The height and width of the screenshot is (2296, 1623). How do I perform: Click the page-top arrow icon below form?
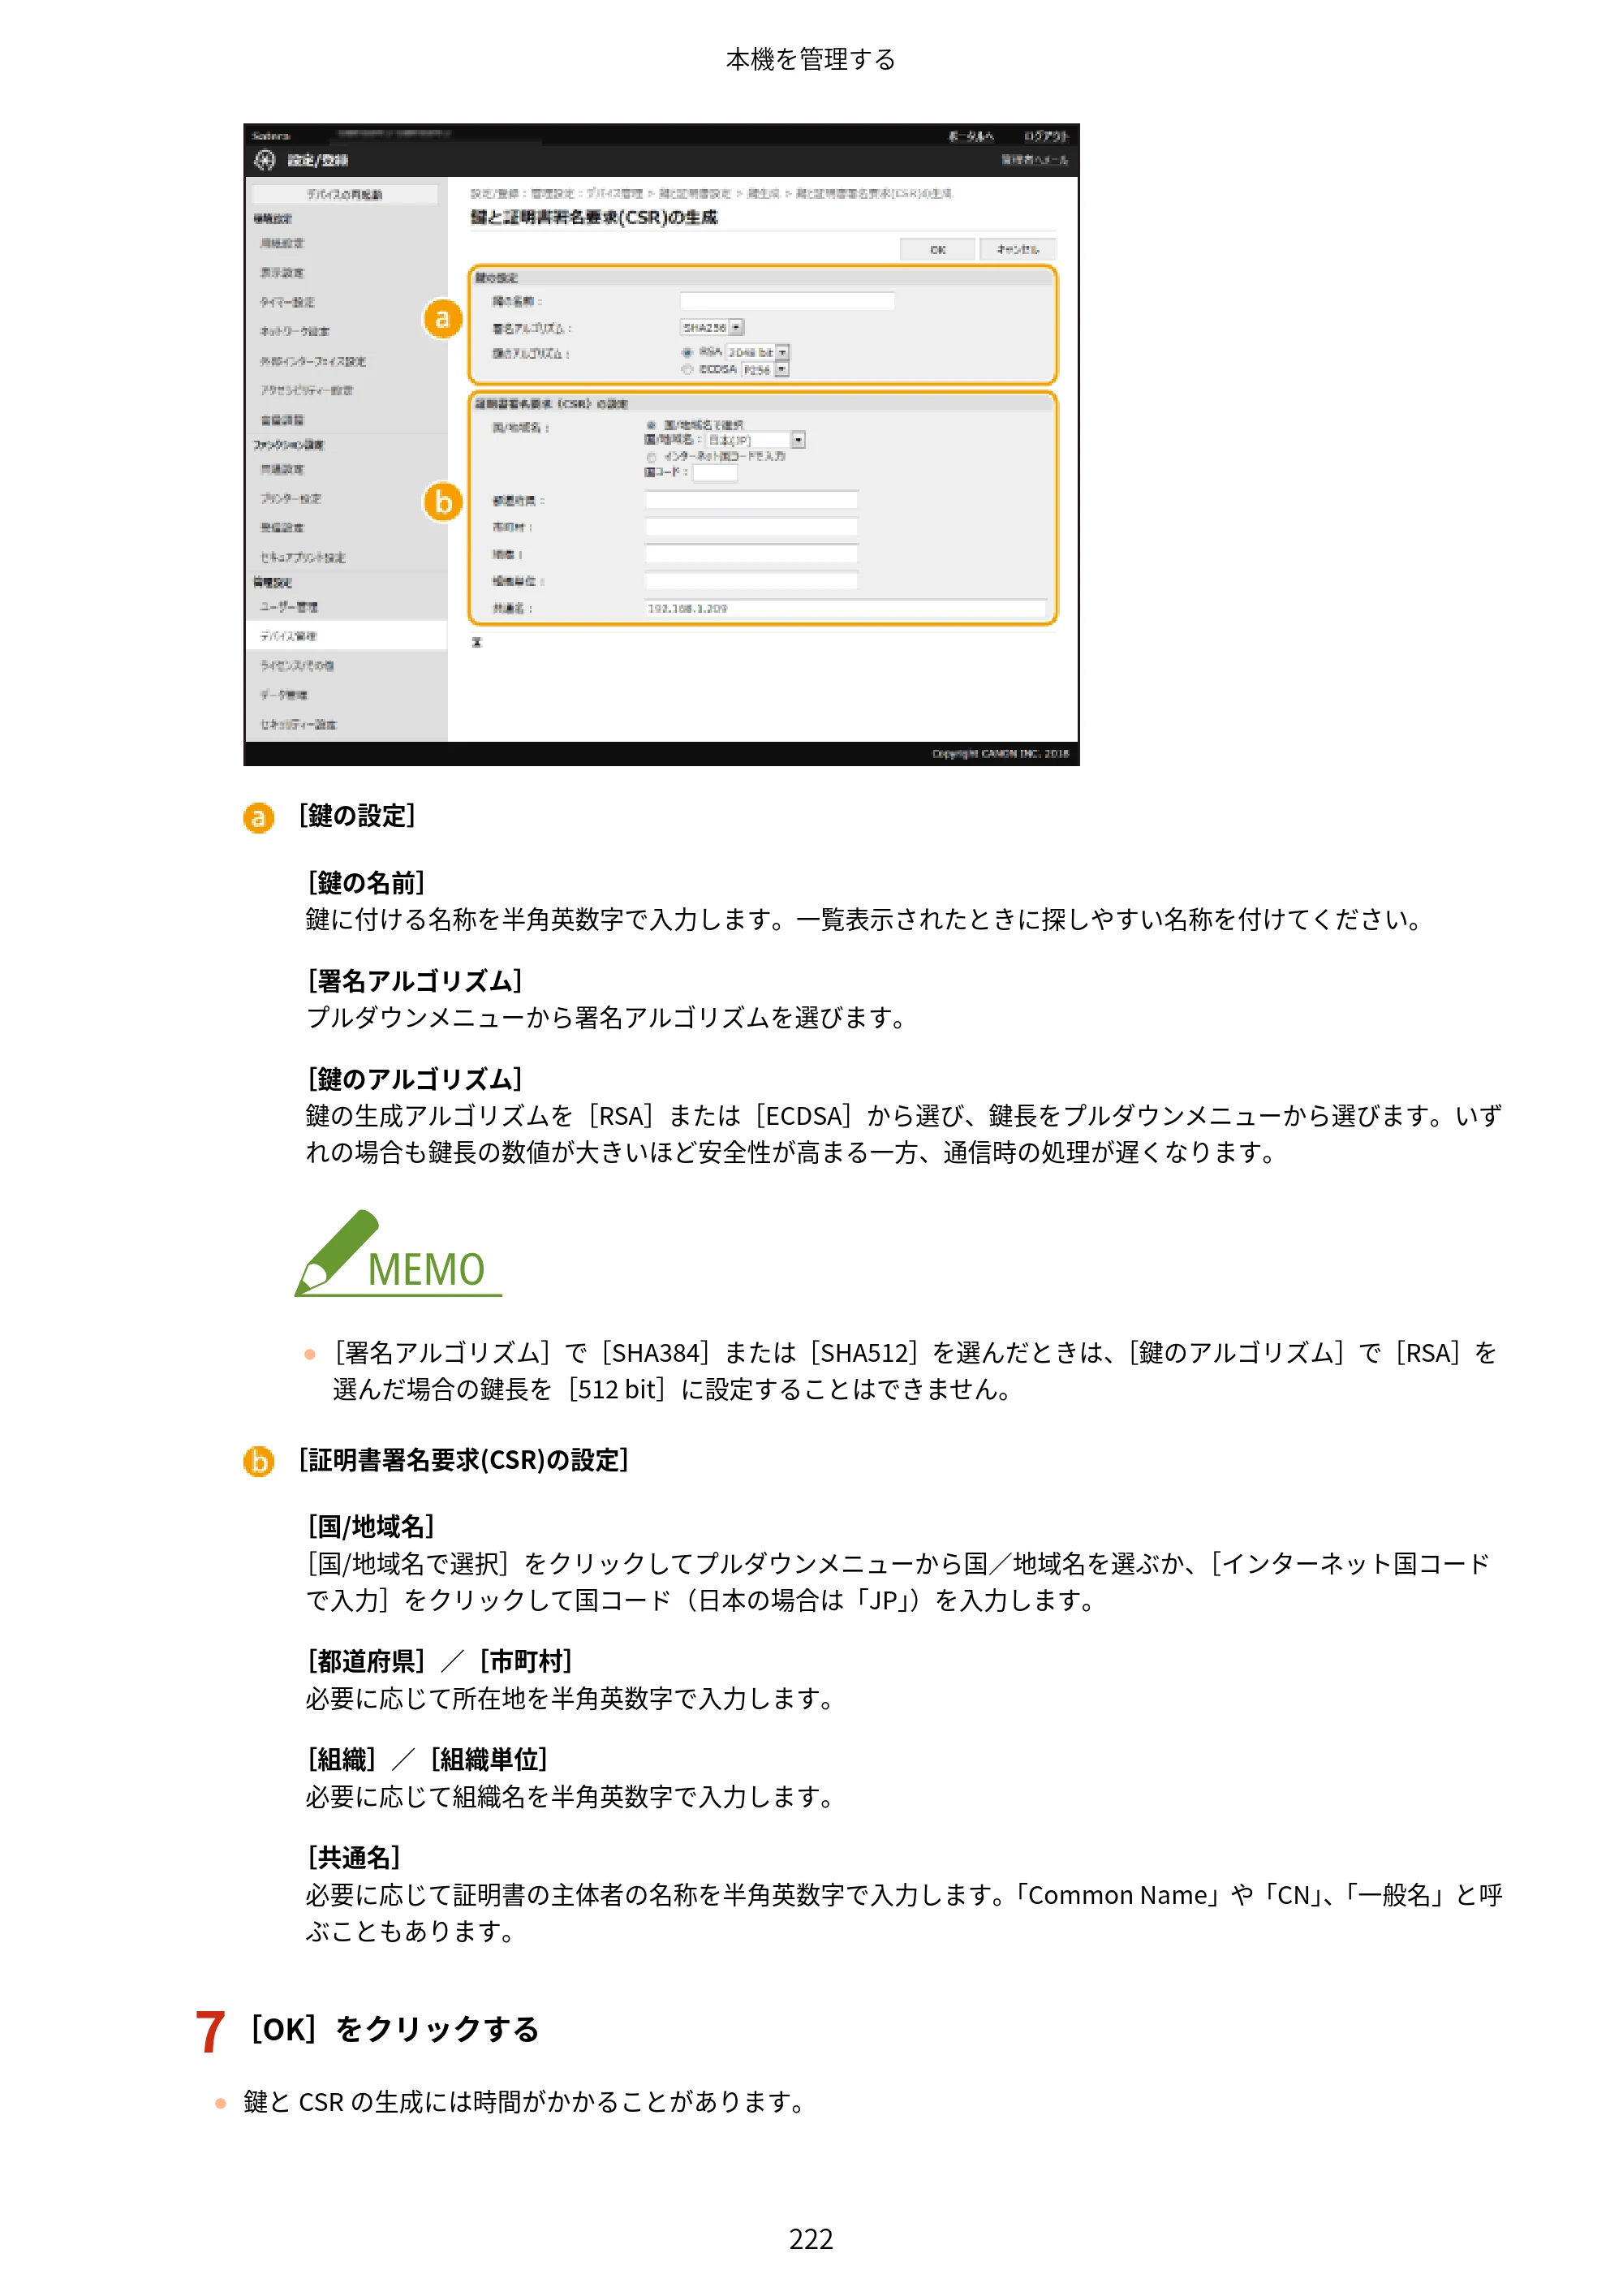tap(477, 642)
